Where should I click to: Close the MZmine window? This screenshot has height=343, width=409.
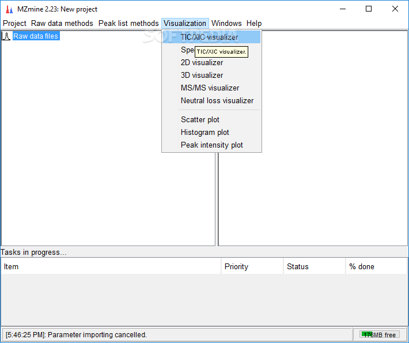[x=395, y=9]
